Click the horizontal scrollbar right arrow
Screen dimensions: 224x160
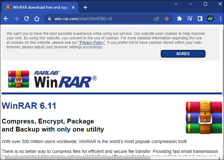tap(220, 158)
